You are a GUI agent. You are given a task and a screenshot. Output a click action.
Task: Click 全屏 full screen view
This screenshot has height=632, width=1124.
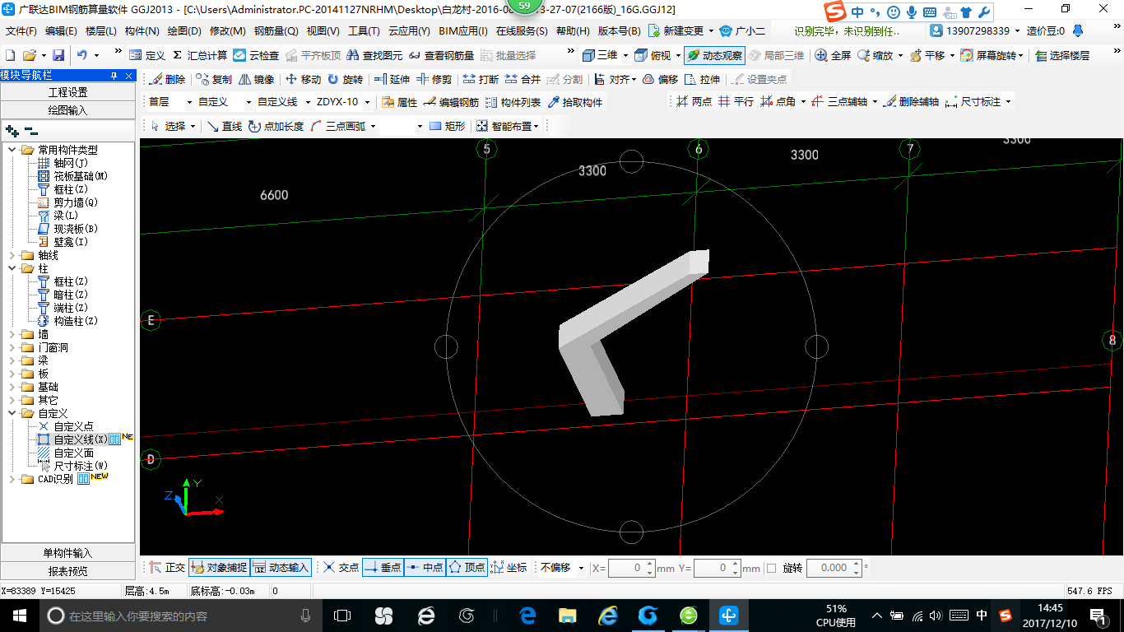tap(833, 55)
